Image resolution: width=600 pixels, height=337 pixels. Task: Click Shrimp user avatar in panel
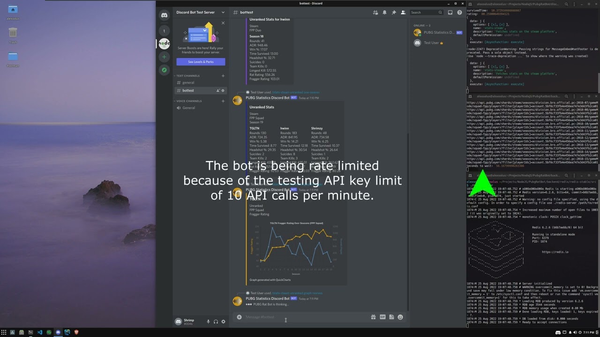pyautogui.click(x=178, y=322)
